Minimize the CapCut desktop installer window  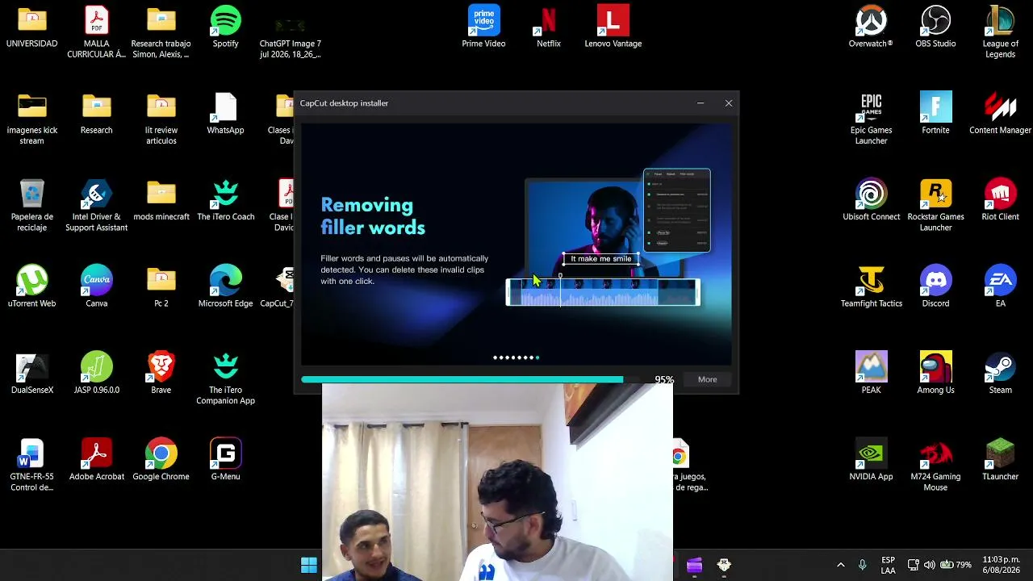click(x=701, y=103)
